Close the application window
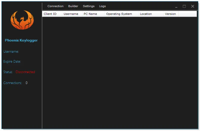200x131 pixels. point(193,6)
